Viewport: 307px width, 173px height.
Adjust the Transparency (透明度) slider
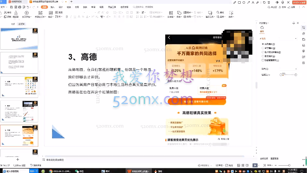[x=289, y=75]
